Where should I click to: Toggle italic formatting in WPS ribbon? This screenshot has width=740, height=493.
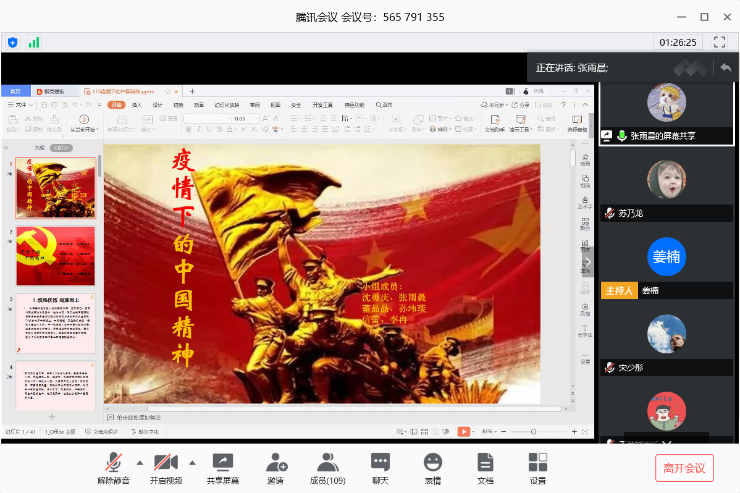pyautogui.click(x=199, y=129)
